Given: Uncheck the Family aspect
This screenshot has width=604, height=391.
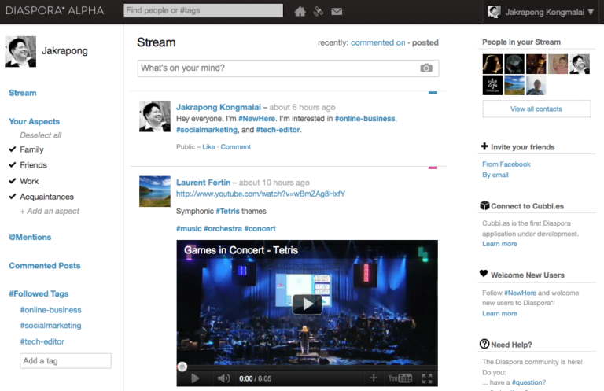Looking at the screenshot, I should pos(13,149).
